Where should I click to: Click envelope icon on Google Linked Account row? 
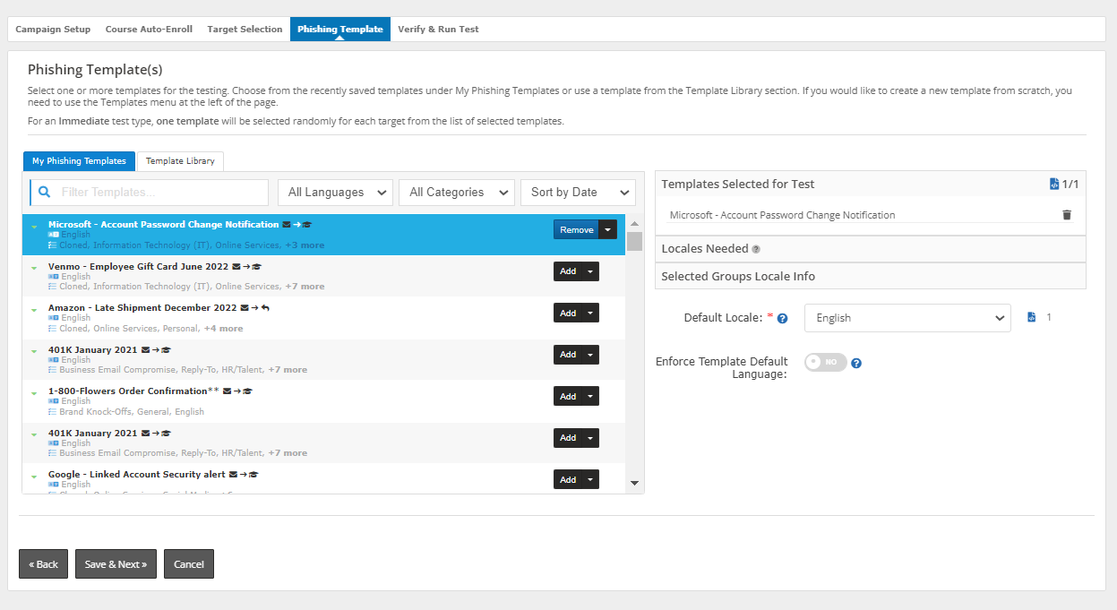[x=233, y=475]
